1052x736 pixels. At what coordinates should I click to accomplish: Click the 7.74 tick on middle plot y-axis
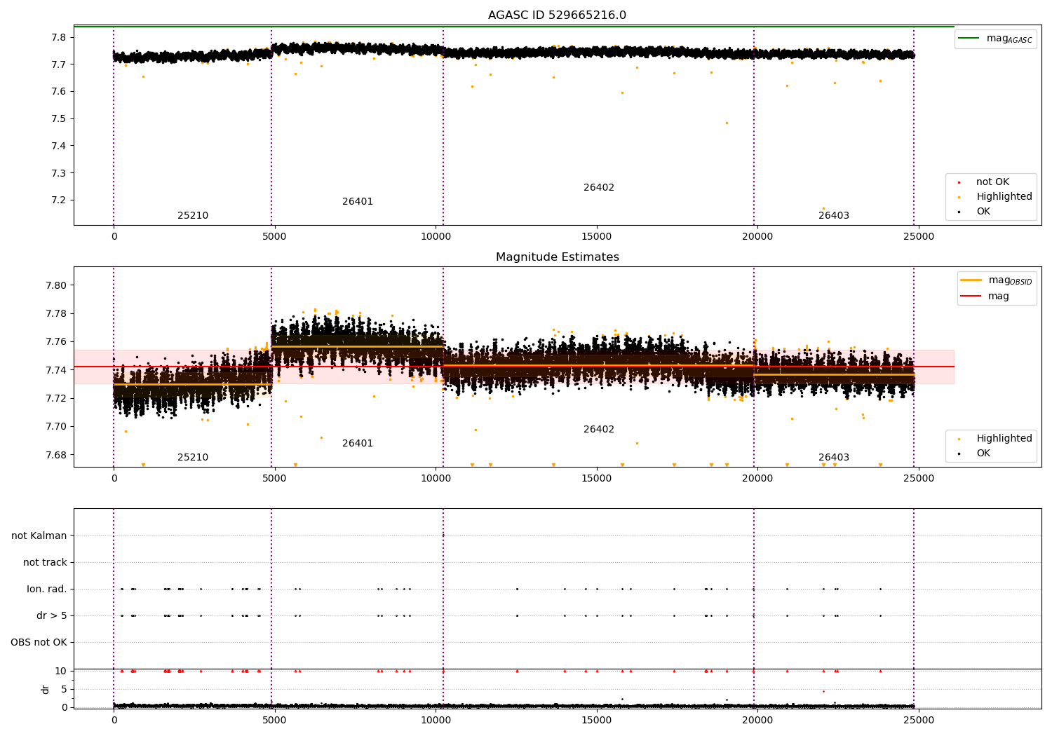(57, 370)
